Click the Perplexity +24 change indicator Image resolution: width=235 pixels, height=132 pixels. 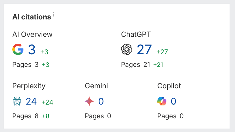(47, 102)
